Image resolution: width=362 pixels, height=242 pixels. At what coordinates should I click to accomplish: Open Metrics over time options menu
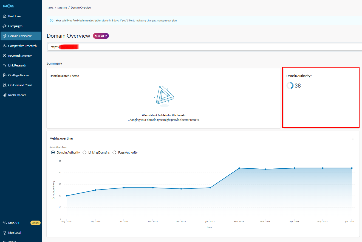click(x=353, y=138)
